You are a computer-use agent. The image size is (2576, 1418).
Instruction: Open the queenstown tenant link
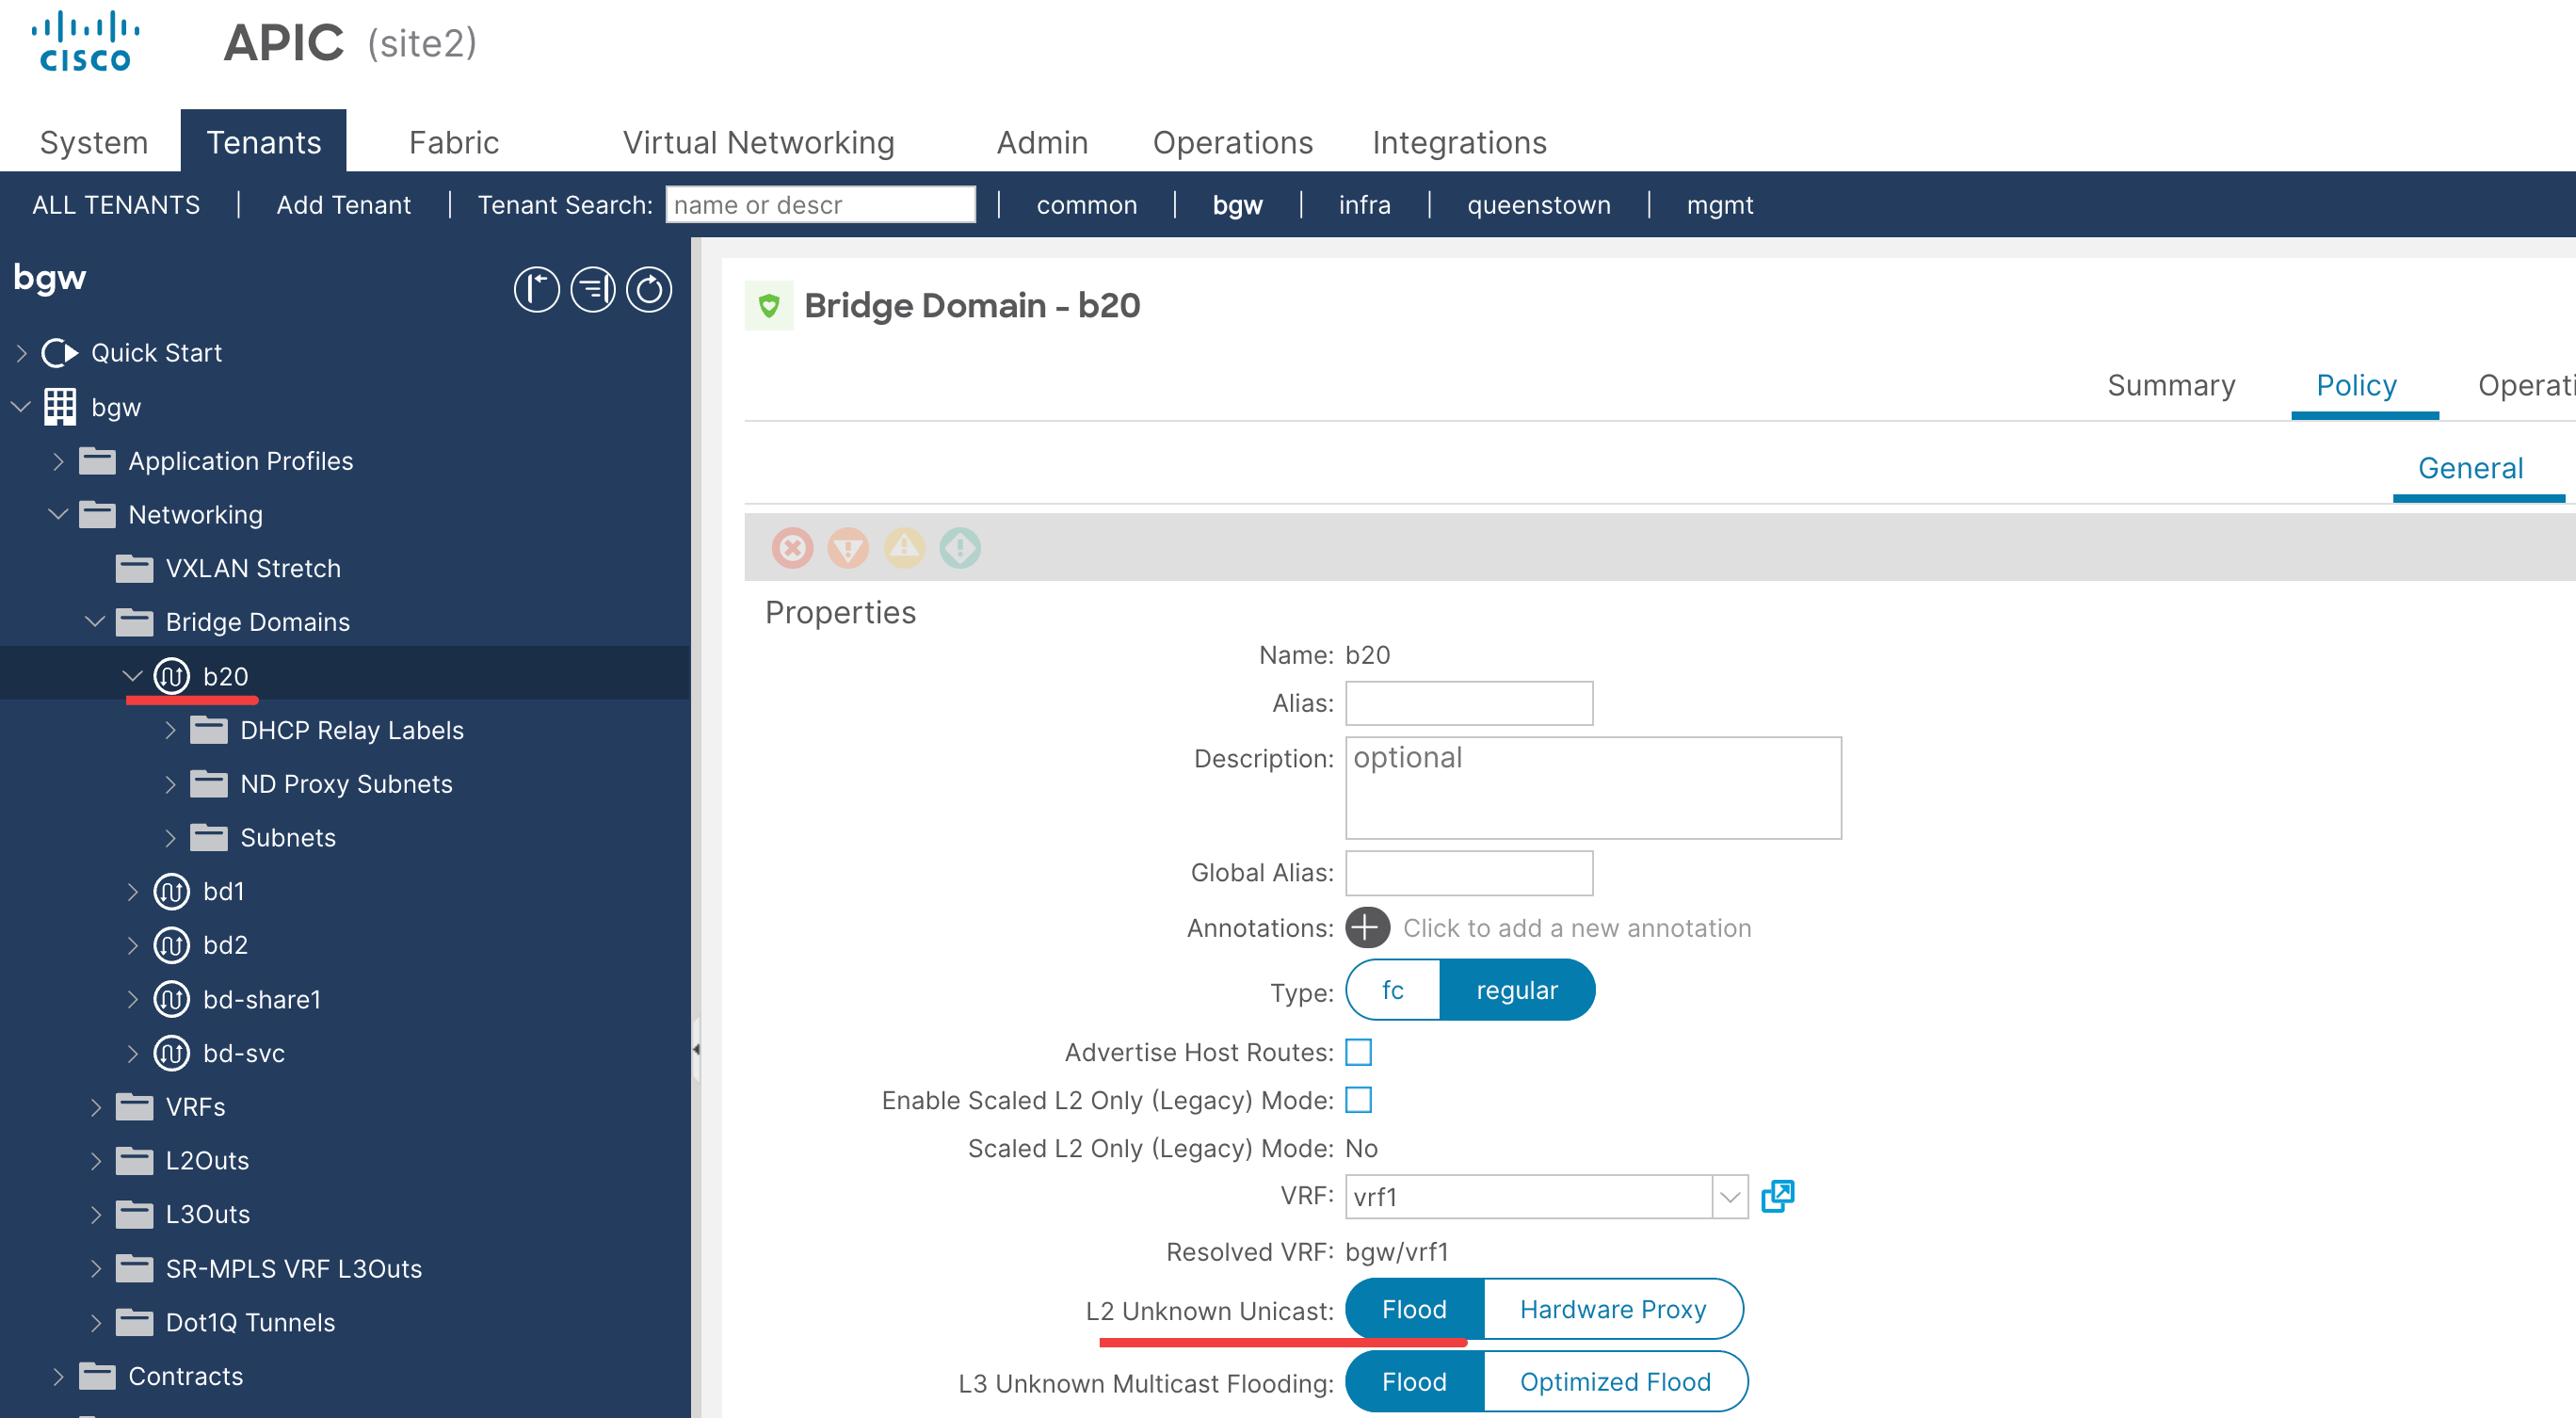coord(1539,205)
